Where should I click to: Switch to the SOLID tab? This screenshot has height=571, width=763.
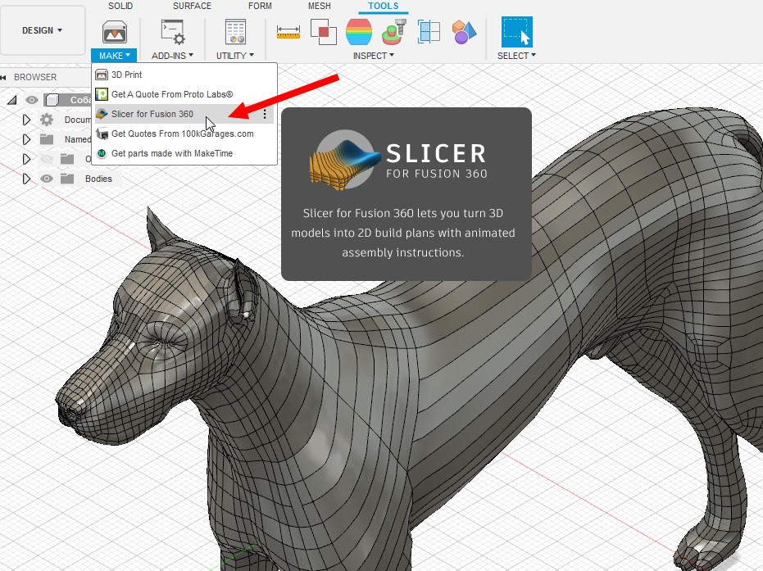(120, 6)
